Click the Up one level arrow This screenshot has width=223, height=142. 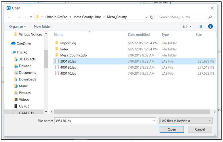pyautogui.click(x=31, y=17)
